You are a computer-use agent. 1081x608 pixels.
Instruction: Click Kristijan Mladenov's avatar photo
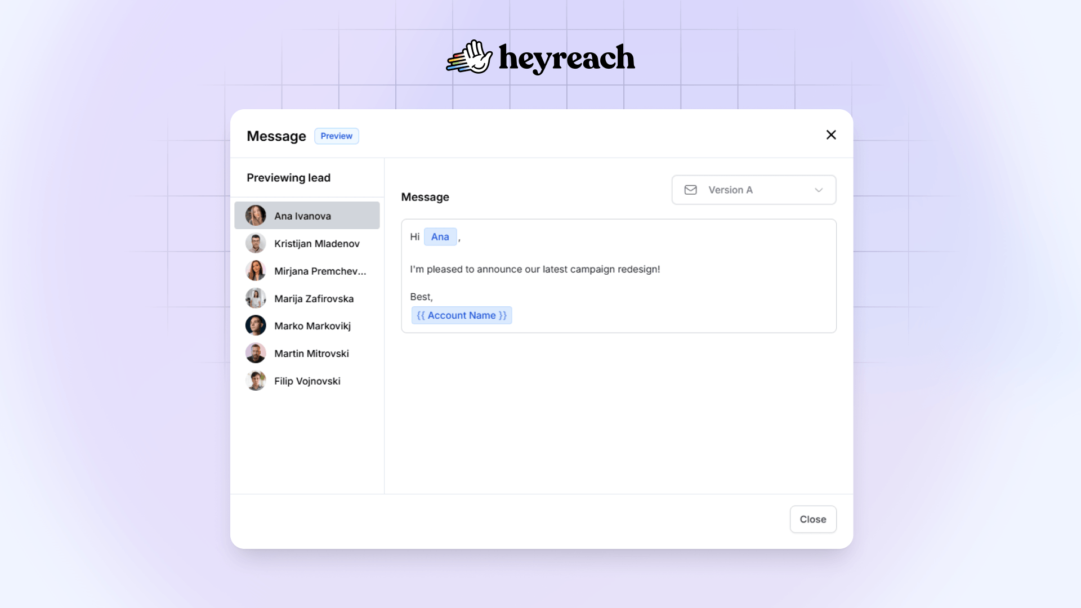tap(256, 243)
